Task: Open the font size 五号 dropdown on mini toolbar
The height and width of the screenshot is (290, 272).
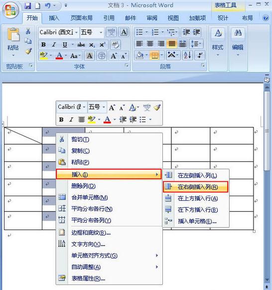Action: pos(104,107)
